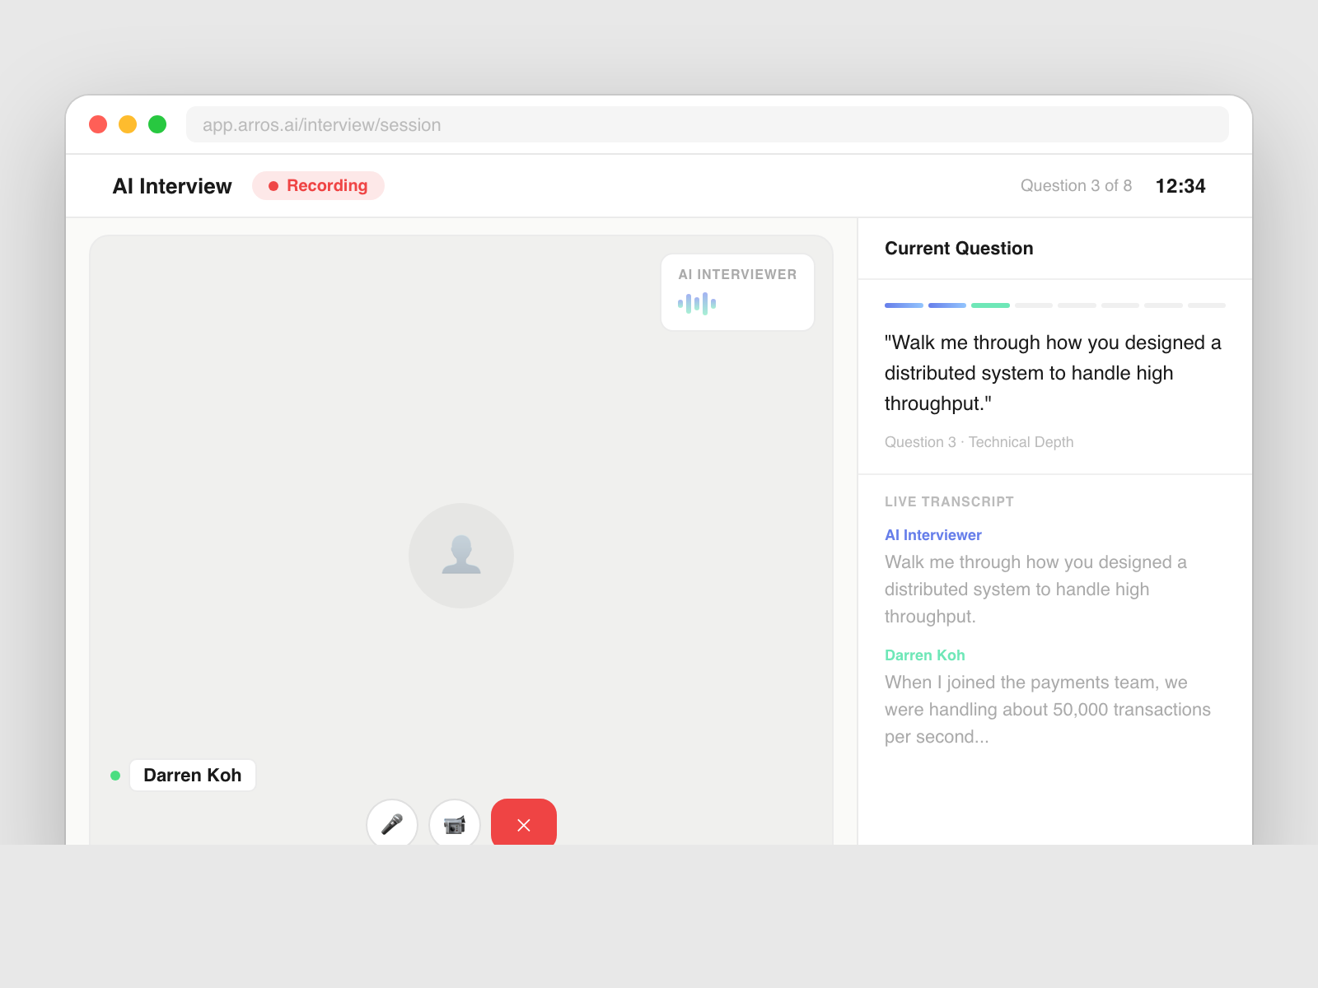Click the Current Question panel header
This screenshot has width=1318, height=988.
tap(959, 249)
